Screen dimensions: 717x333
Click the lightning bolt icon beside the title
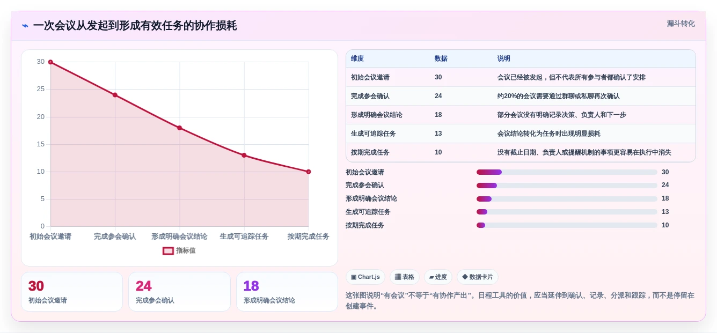click(x=25, y=26)
